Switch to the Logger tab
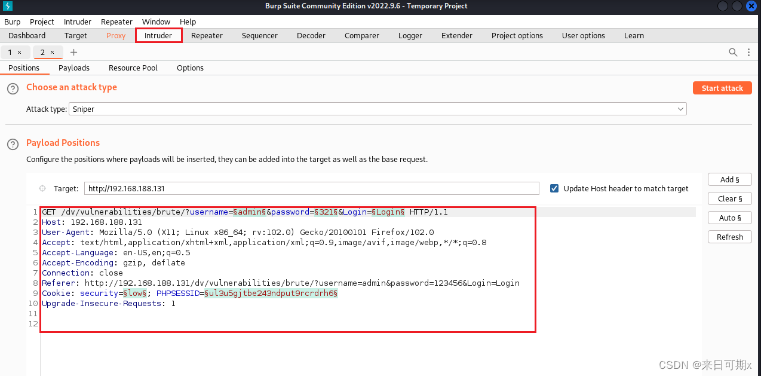Screen dimensions: 761x376 tap(410, 35)
